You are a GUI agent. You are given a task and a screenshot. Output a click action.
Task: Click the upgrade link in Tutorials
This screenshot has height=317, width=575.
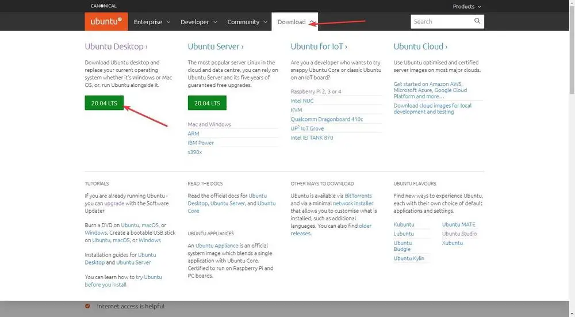pos(114,203)
